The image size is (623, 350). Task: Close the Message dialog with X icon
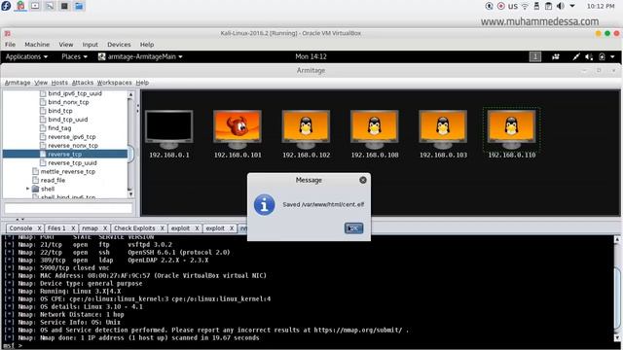[x=363, y=180]
